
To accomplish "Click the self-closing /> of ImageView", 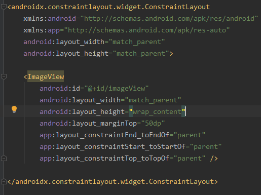I will coord(214,159).
